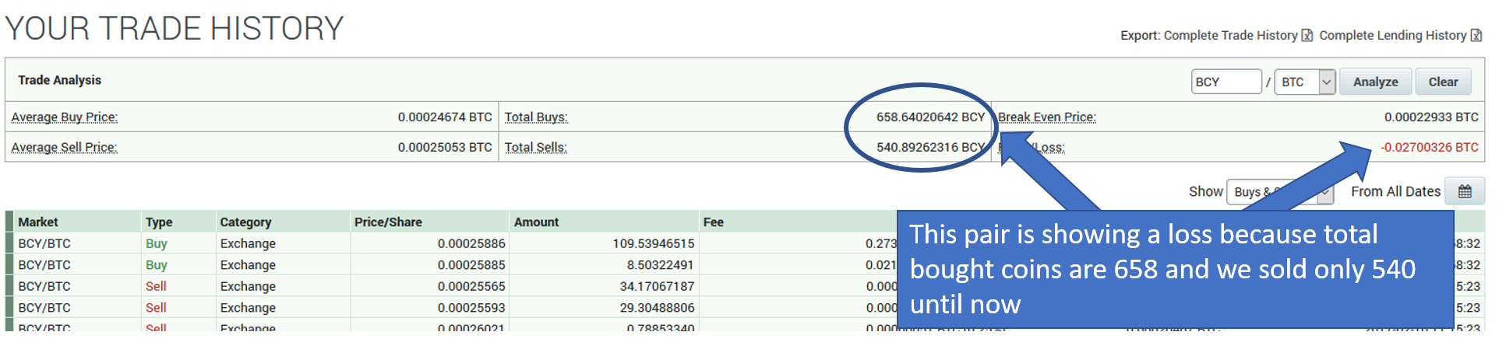Screen dimensions: 1506x339
Task: Click Buy type in the 0.00025886 row
Action: coord(156,244)
